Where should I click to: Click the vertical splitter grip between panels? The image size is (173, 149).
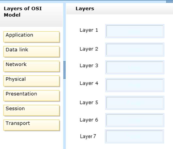click(x=64, y=70)
